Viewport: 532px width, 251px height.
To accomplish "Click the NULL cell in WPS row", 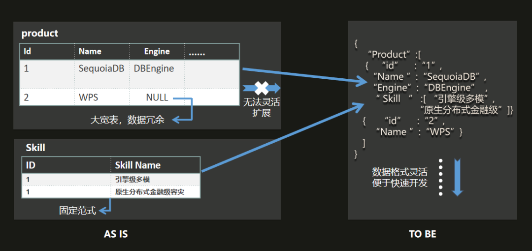I will (157, 97).
